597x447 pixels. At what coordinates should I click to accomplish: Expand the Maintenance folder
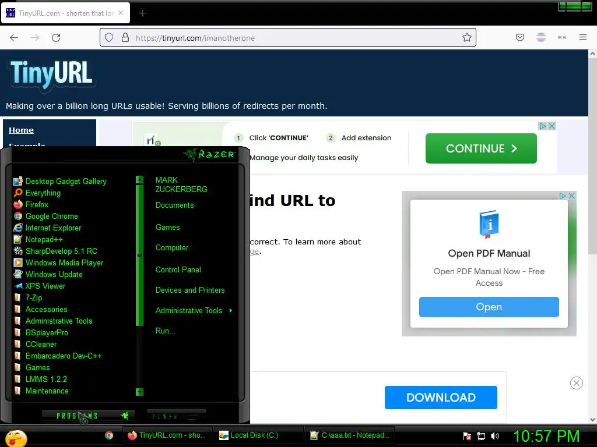coord(41,391)
